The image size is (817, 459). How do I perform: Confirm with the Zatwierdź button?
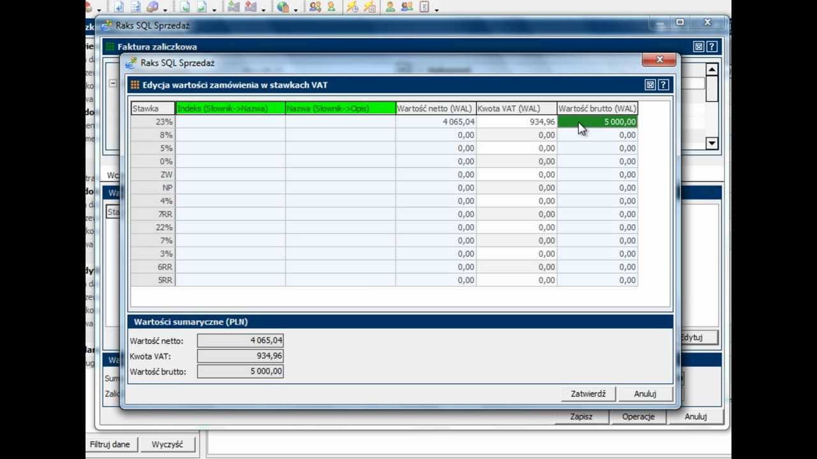[x=588, y=394]
